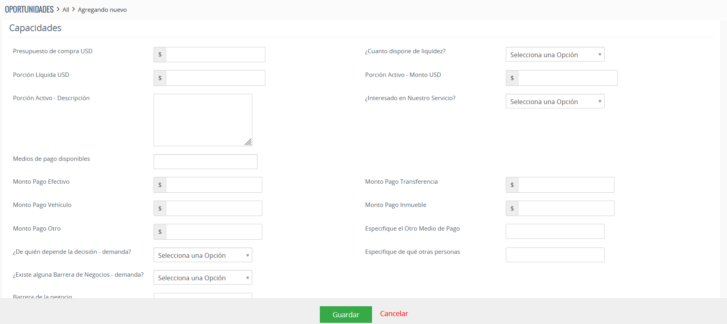Expand the ¿De quién depende la decisión dropdown

pyautogui.click(x=203, y=255)
